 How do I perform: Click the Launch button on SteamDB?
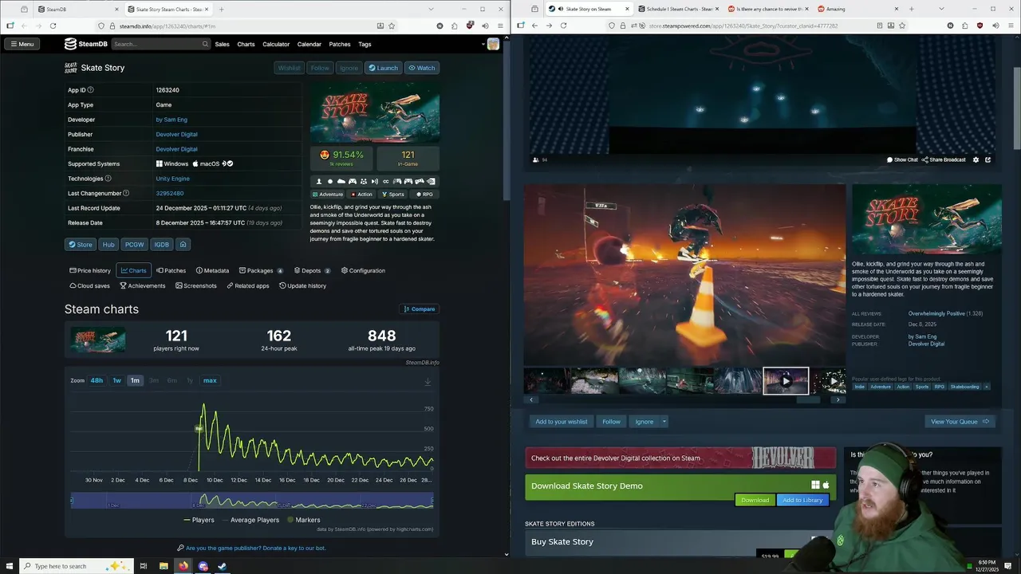[383, 68]
